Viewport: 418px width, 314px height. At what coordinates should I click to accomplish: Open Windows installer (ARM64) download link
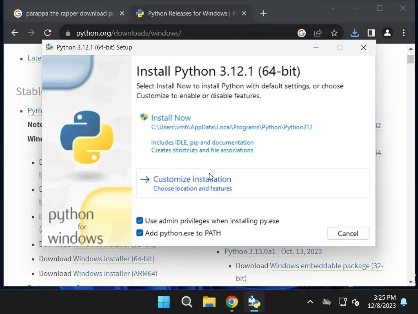pyautogui.click(x=115, y=274)
